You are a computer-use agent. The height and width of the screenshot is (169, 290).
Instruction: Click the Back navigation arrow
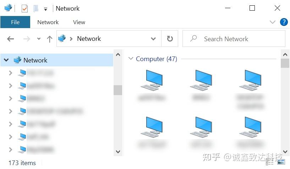tap(11, 39)
